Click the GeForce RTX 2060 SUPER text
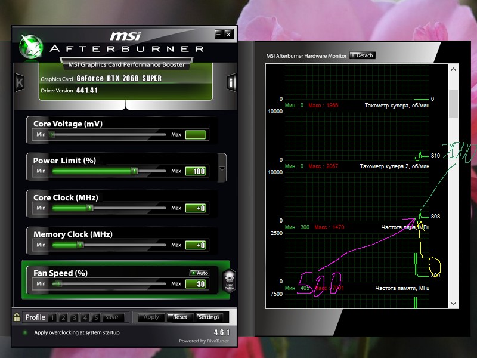477x358 pixels. click(119, 78)
